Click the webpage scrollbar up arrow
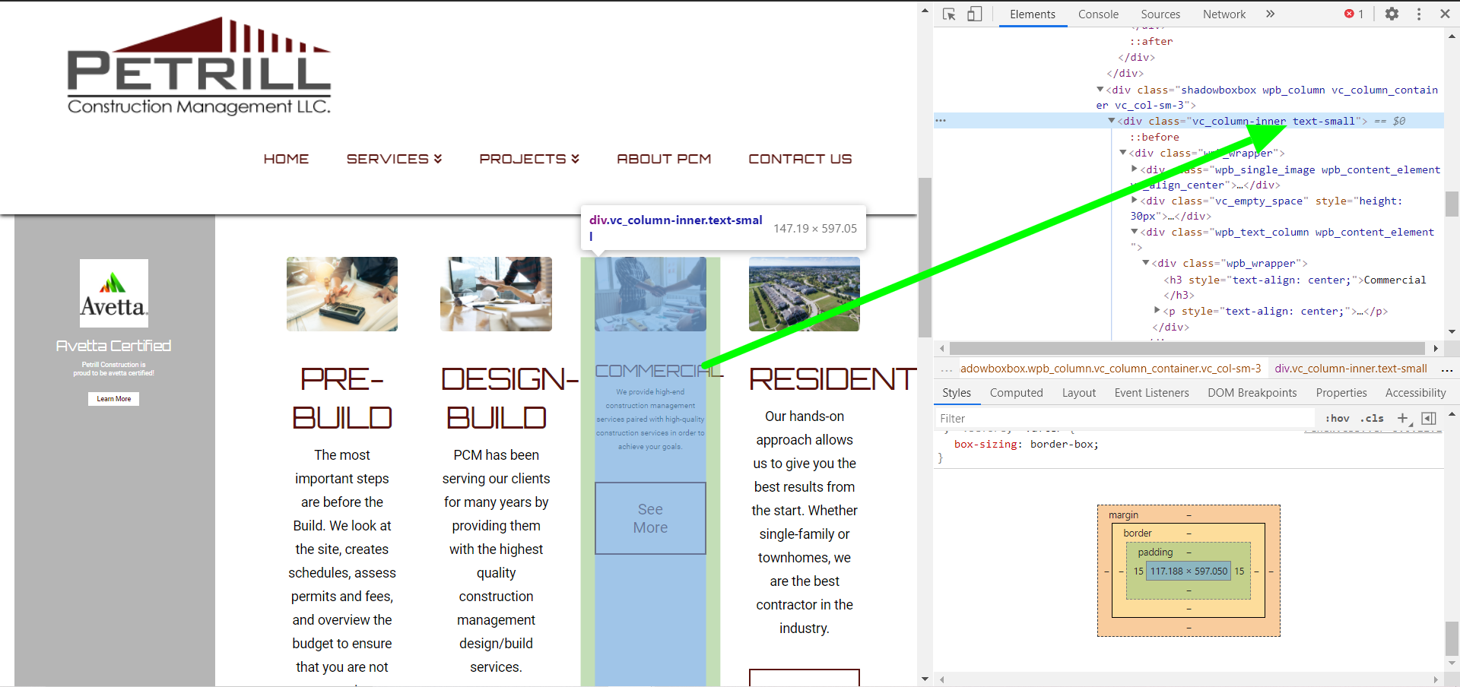The width and height of the screenshot is (1460, 687). coord(925,10)
